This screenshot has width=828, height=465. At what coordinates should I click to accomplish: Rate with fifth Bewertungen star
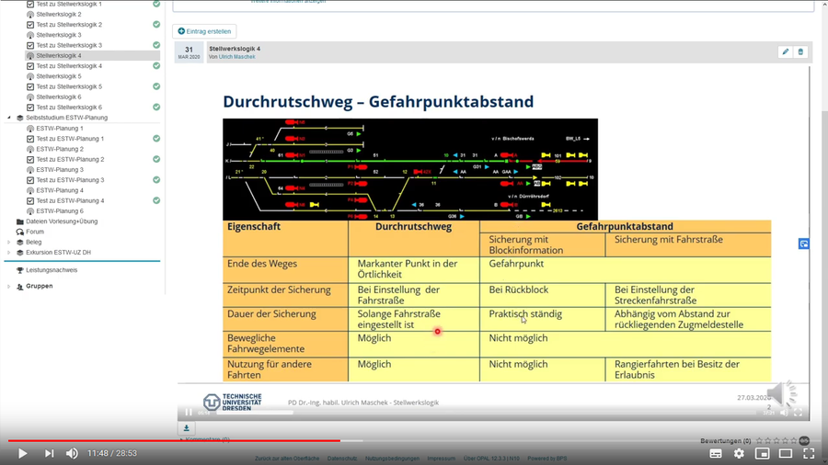pos(794,441)
